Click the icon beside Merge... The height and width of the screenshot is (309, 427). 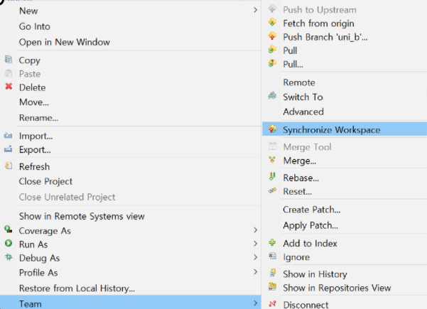point(272,160)
